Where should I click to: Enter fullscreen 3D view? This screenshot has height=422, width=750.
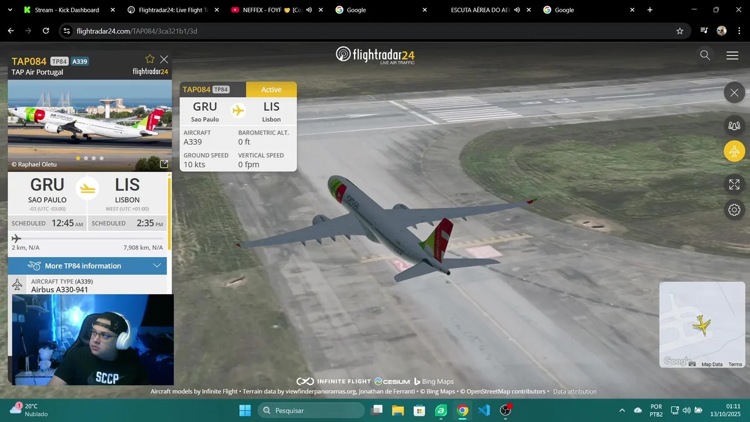tap(734, 184)
